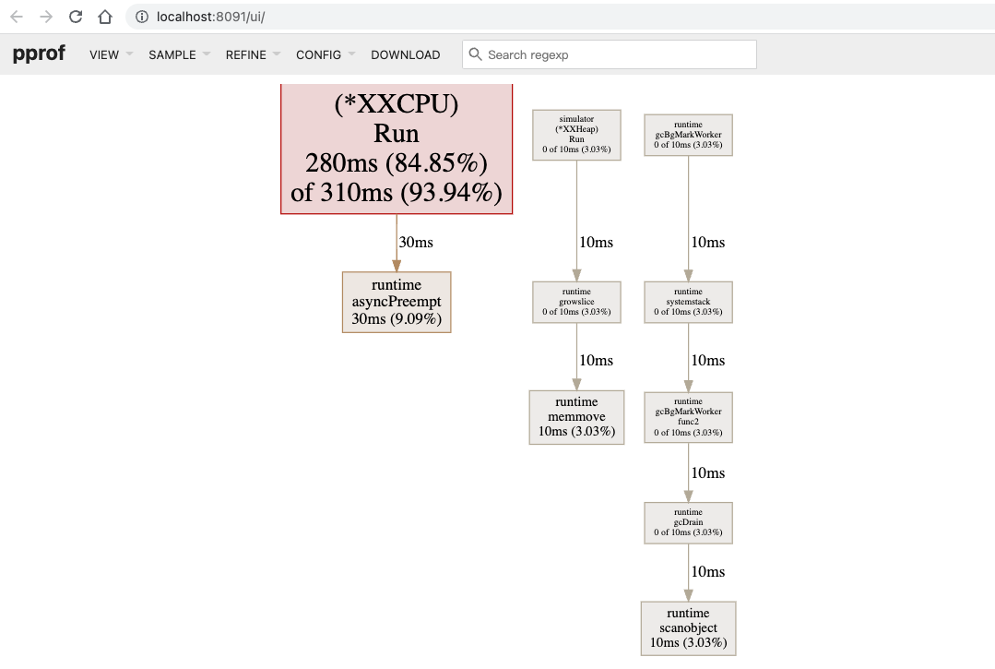Select the runtime gcDrain node
This screenshot has height=669, width=995.
pyautogui.click(x=688, y=523)
